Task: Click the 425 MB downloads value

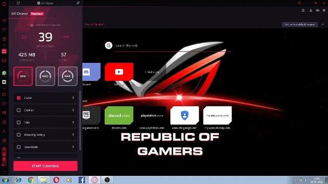Action: coord(27,55)
